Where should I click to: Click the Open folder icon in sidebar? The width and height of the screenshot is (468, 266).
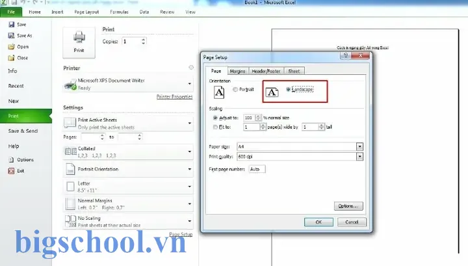(11, 47)
